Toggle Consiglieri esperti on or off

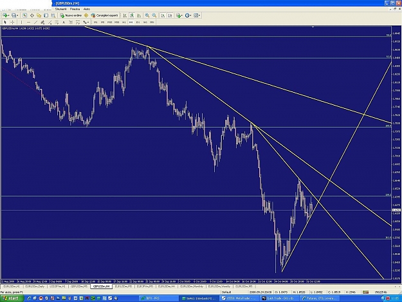pos(104,15)
